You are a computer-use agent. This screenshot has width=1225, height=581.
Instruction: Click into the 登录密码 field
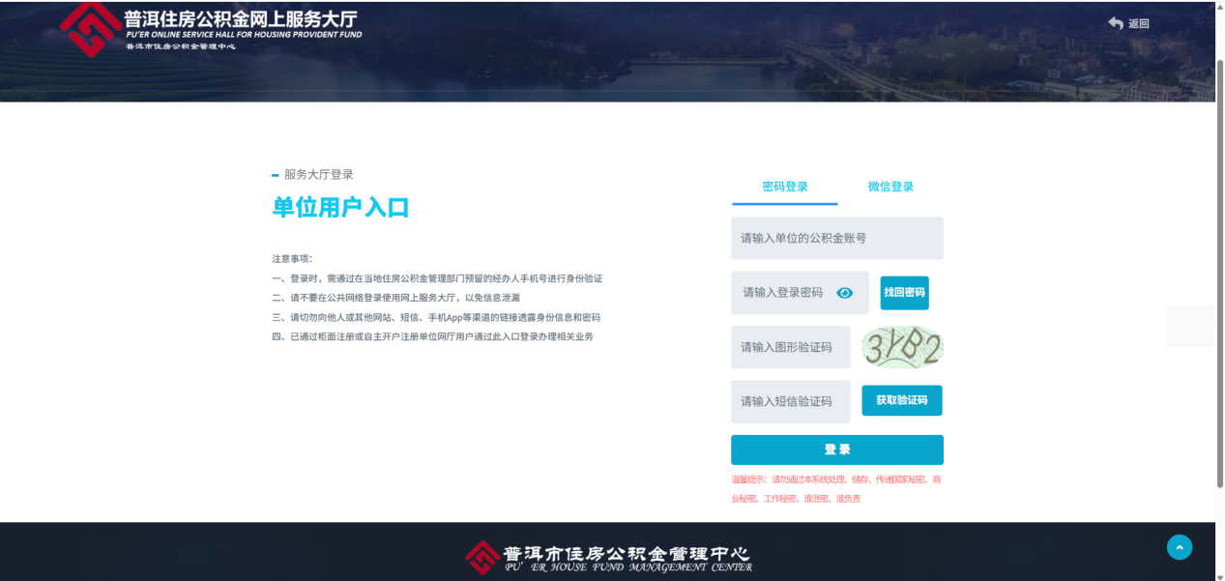(781, 293)
